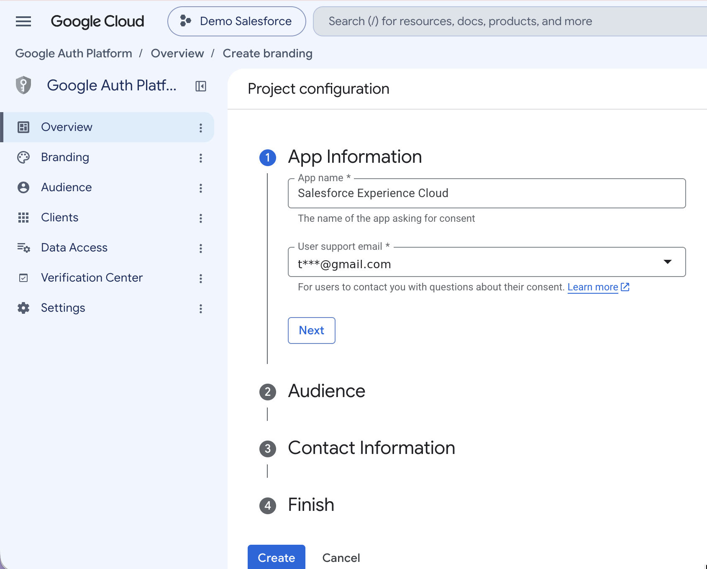Click the search resources field
Screen dimensions: 707x569
510,21
